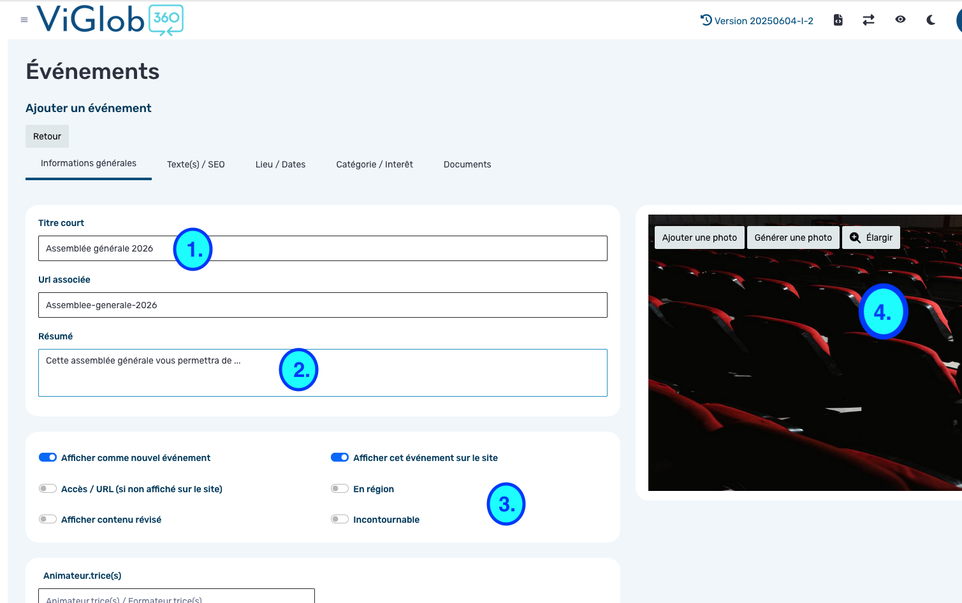
Task: Go to the 'Catégorie / Interêt' tab
Action: point(375,164)
